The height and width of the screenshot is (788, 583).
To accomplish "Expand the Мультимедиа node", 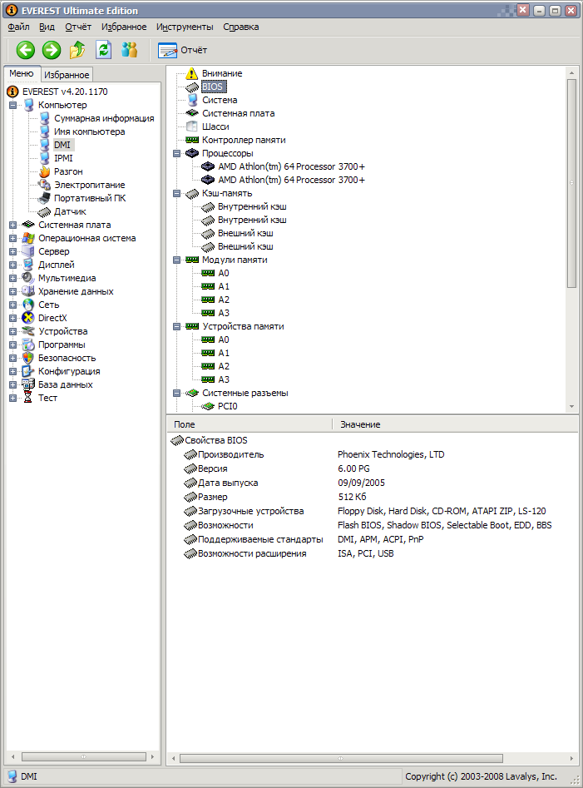I will (12, 279).
